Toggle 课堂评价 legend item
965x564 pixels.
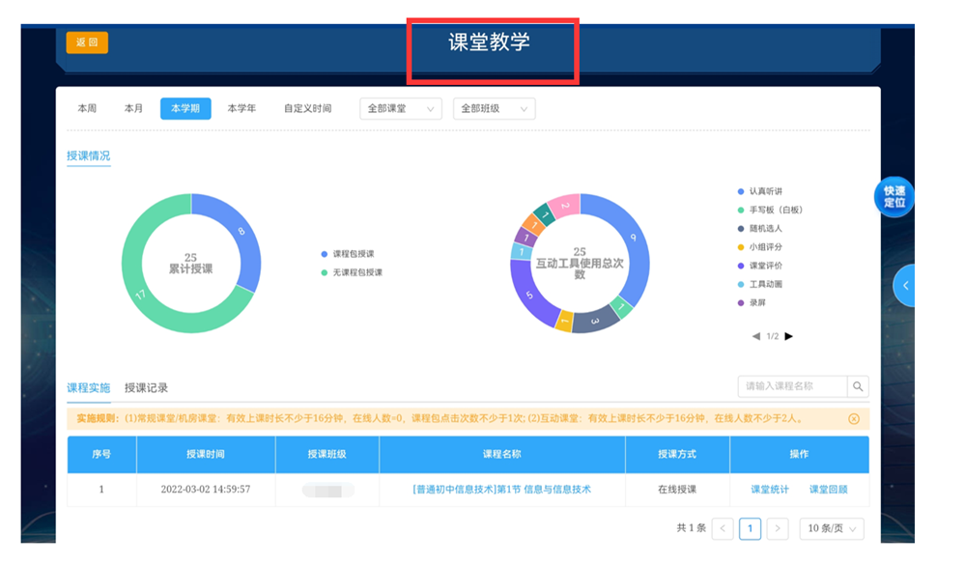760,266
